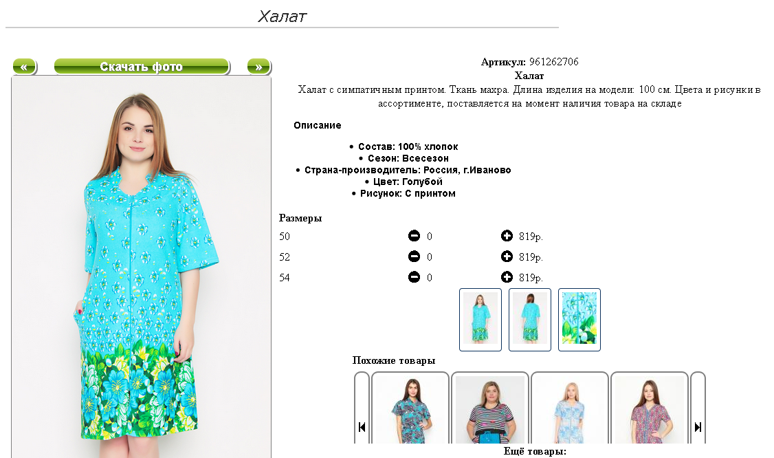Open the front view robe thumbnail
774x458 pixels.
480,320
